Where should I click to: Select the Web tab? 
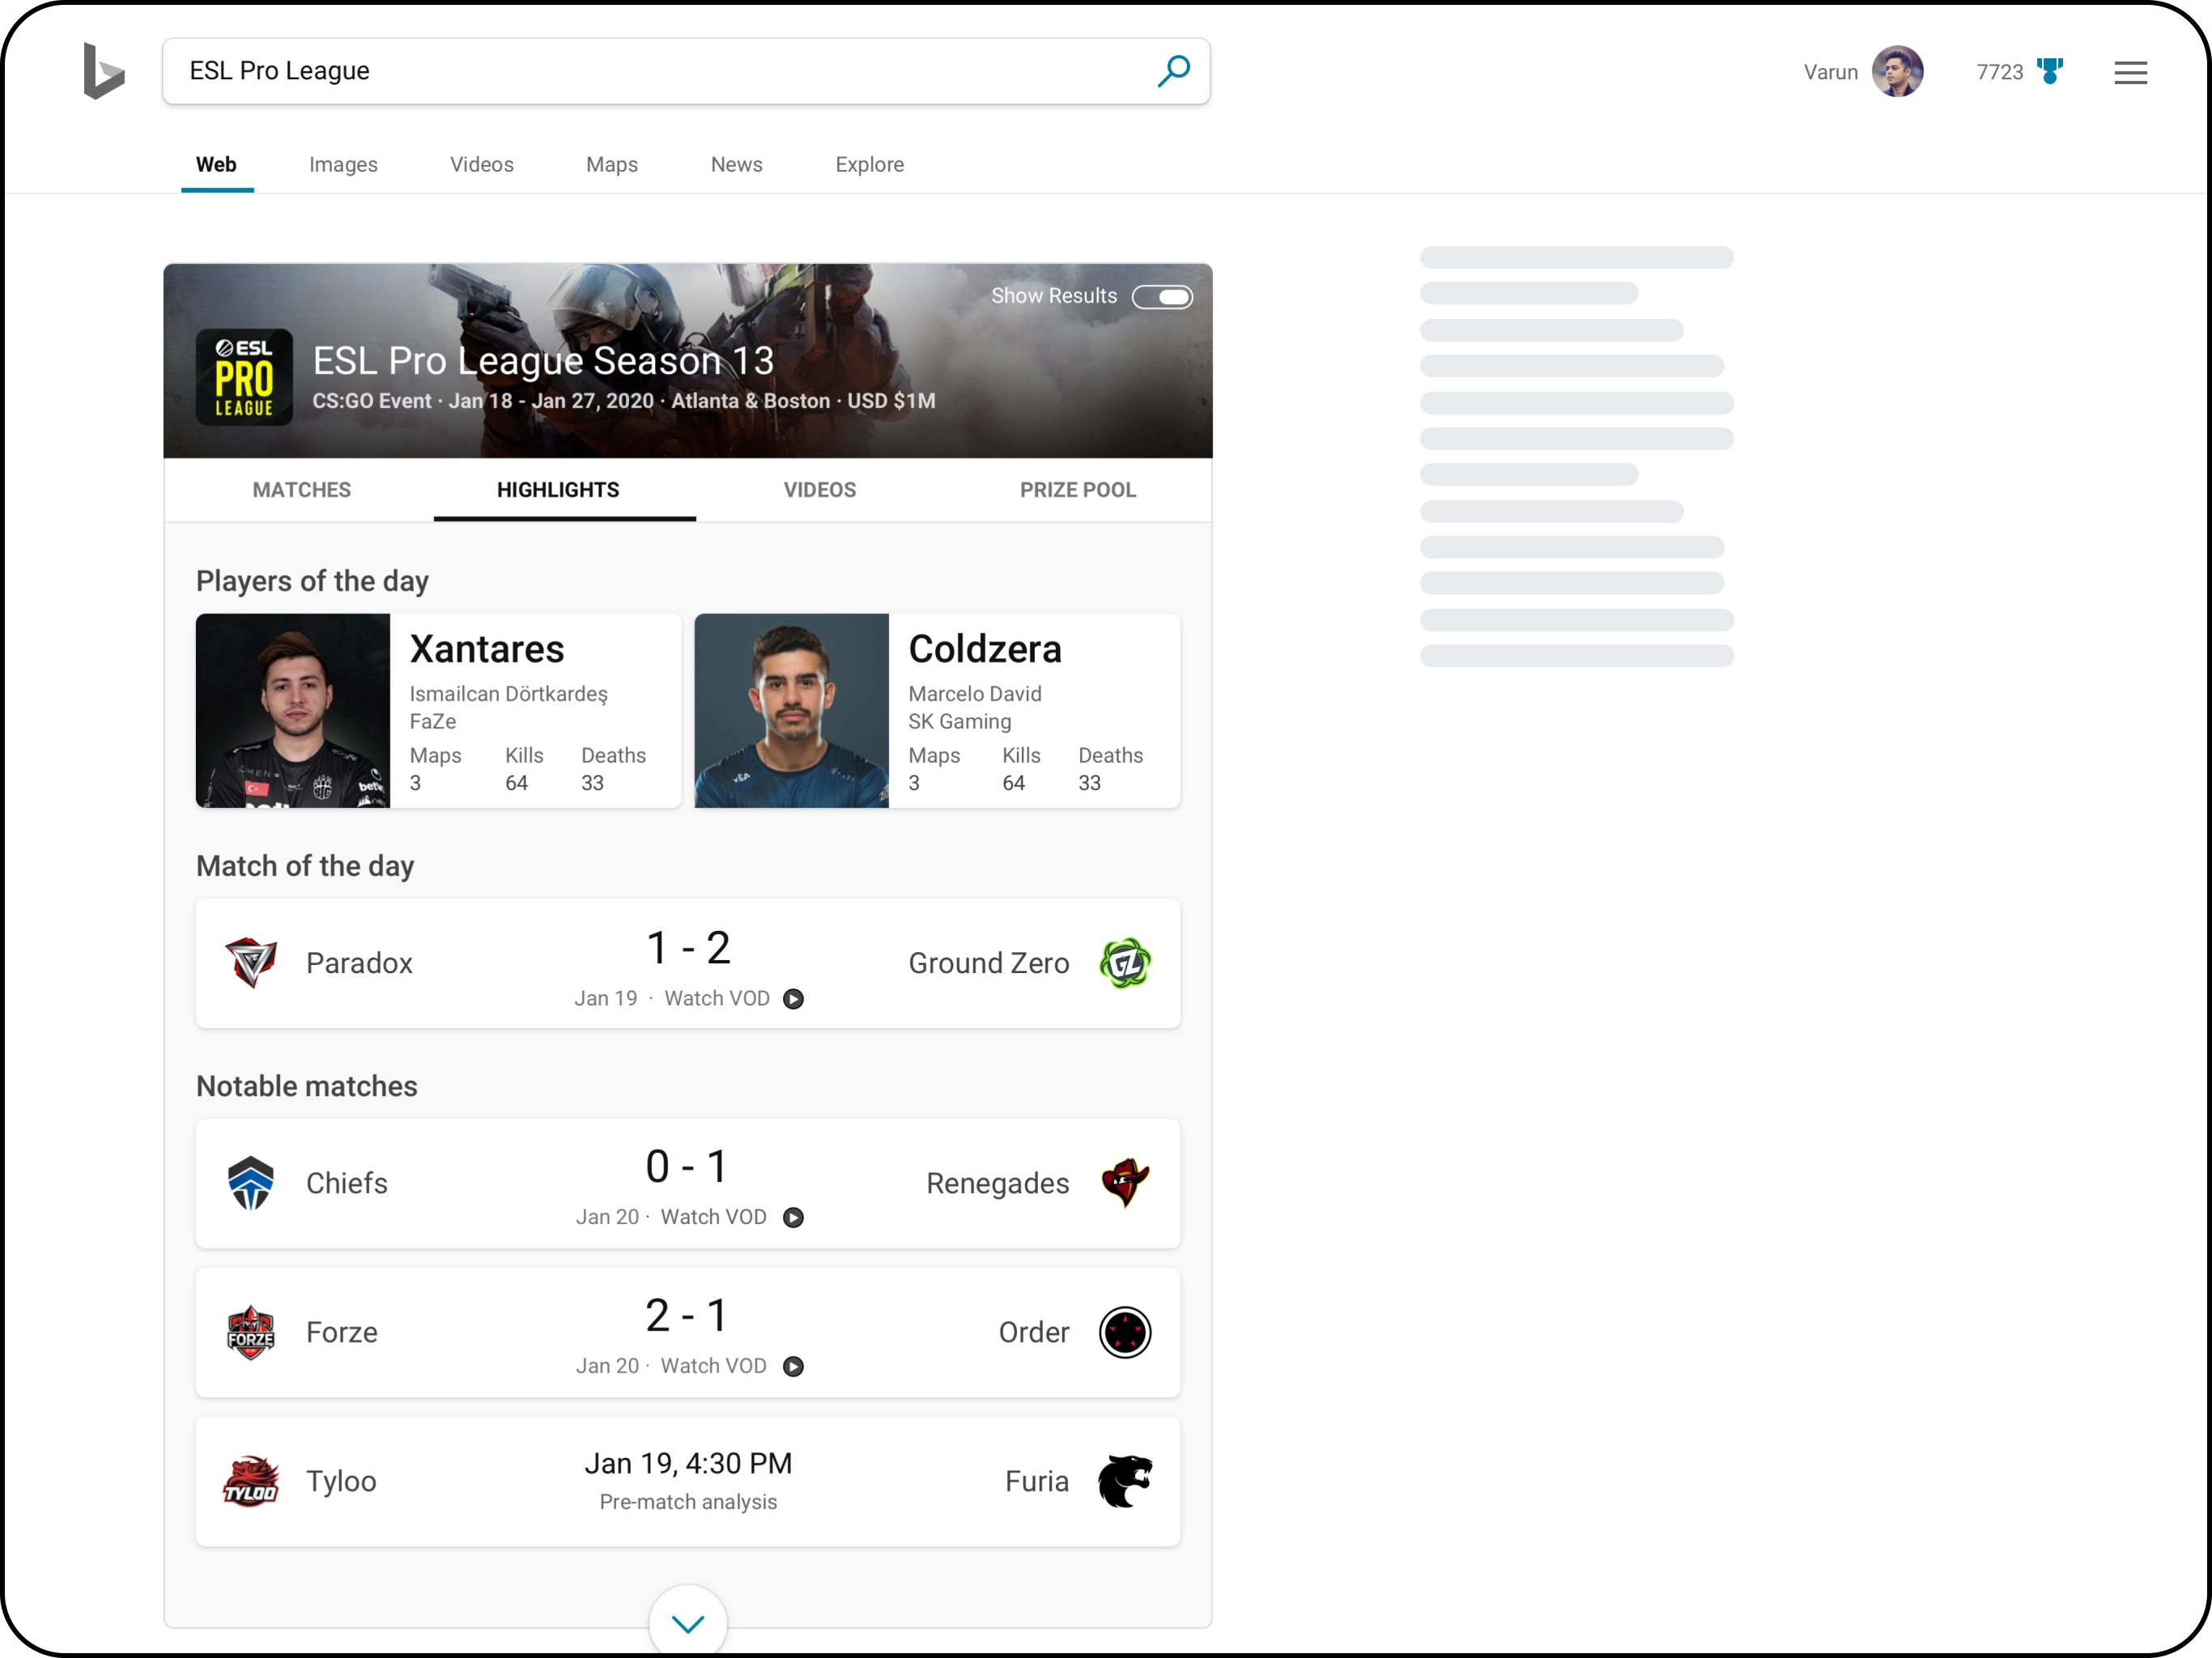tap(216, 164)
